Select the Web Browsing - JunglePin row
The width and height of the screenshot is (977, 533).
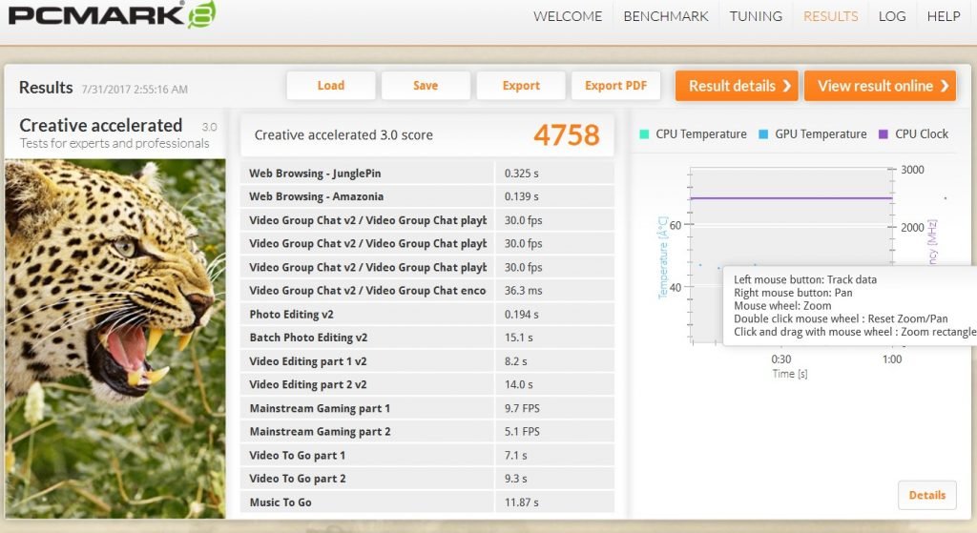[426, 174]
